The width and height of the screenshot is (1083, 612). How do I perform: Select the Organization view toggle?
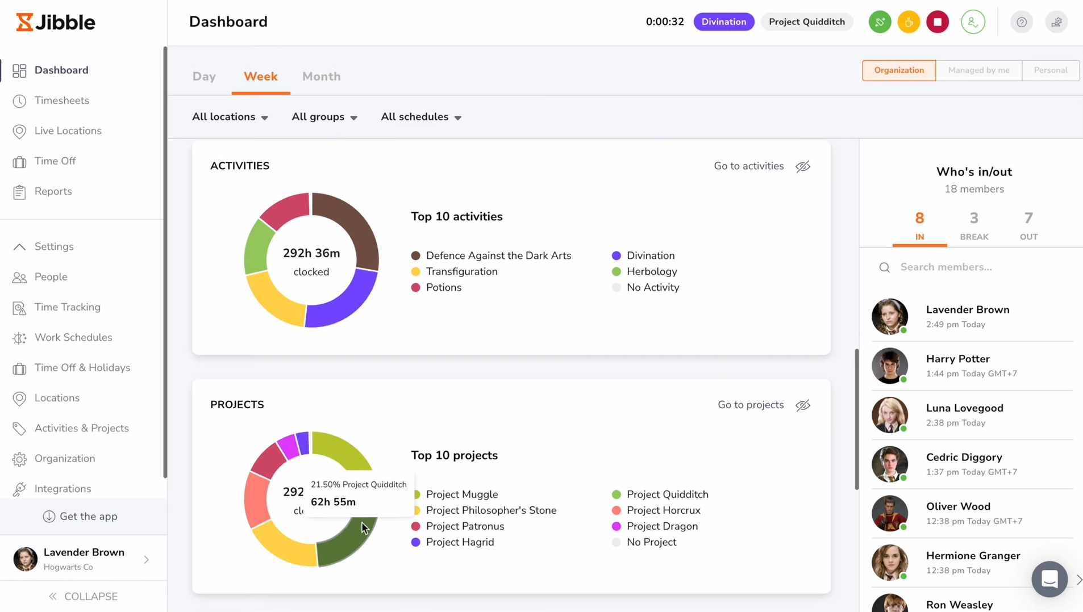899,70
